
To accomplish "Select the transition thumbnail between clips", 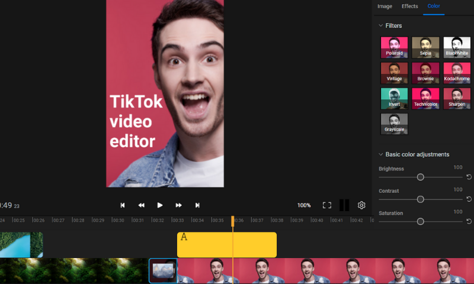I will pos(164,270).
